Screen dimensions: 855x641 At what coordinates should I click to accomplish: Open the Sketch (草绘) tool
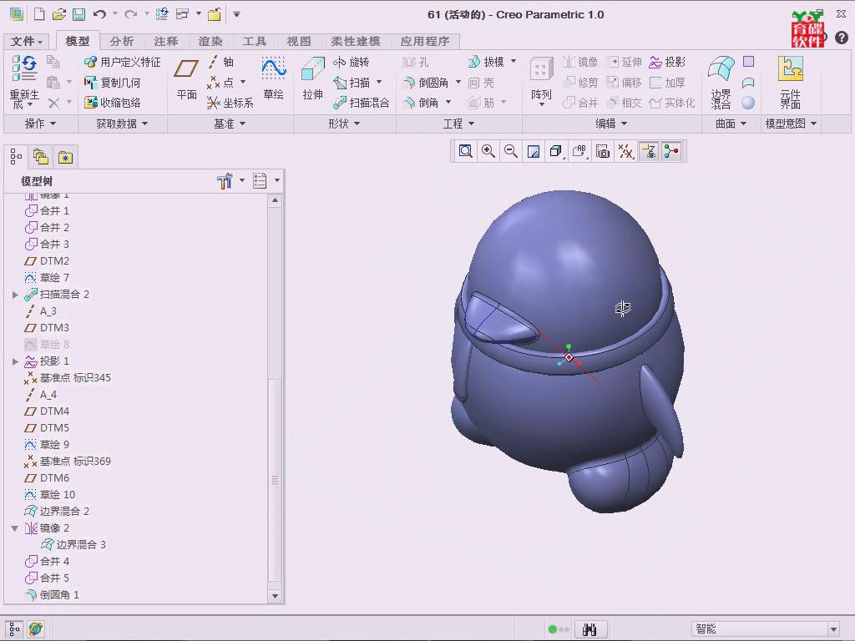pos(273,79)
